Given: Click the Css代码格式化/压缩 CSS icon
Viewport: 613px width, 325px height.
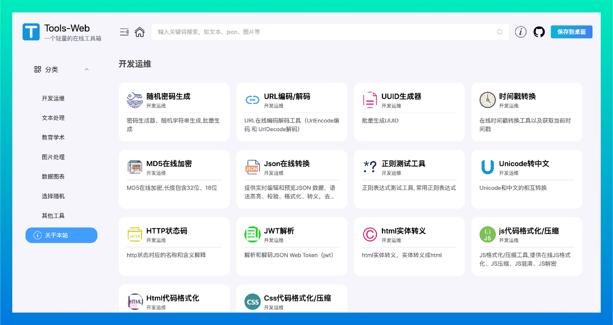Looking at the screenshot, I should pyautogui.click(x=252, y=302).
